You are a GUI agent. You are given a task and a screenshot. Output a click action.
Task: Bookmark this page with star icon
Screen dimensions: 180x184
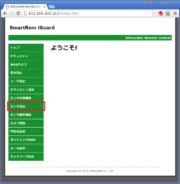pos(153,14)
